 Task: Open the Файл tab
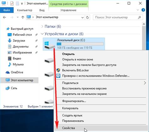7,10
